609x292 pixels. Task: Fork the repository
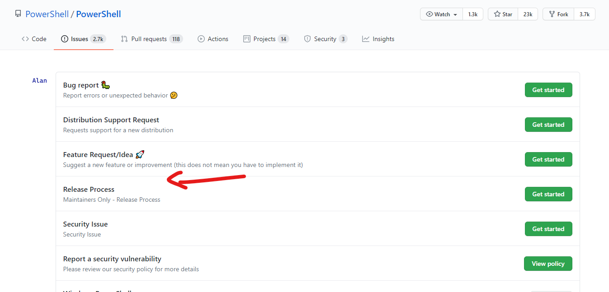[558, 14]
